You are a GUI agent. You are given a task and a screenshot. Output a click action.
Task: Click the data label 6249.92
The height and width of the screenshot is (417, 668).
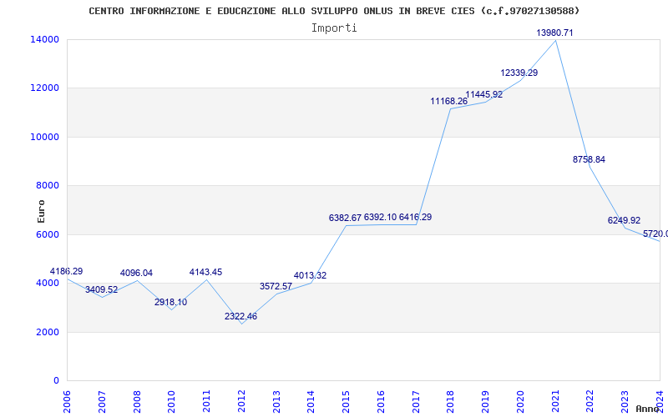[624, 220]
